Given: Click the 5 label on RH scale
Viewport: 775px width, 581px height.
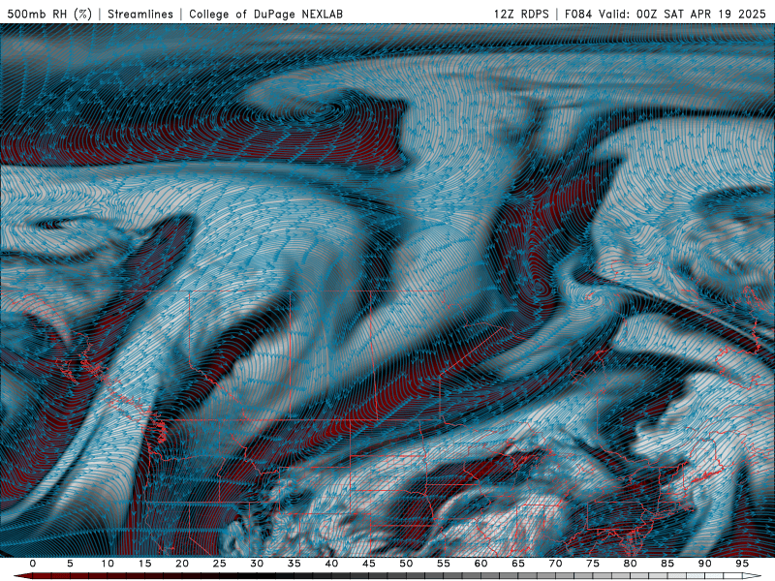Looking at the screenshot, I should tap(70, 564).
